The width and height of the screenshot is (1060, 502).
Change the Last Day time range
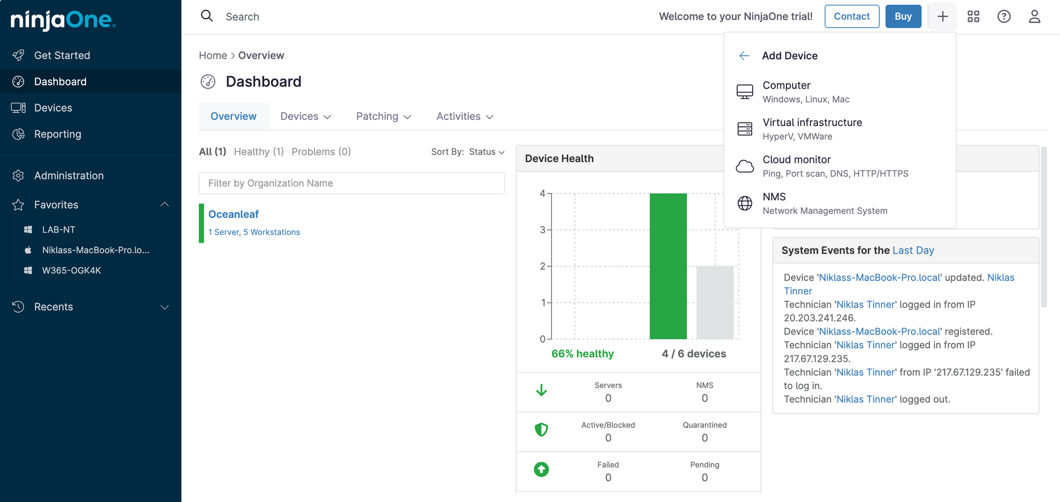(913, 250)
